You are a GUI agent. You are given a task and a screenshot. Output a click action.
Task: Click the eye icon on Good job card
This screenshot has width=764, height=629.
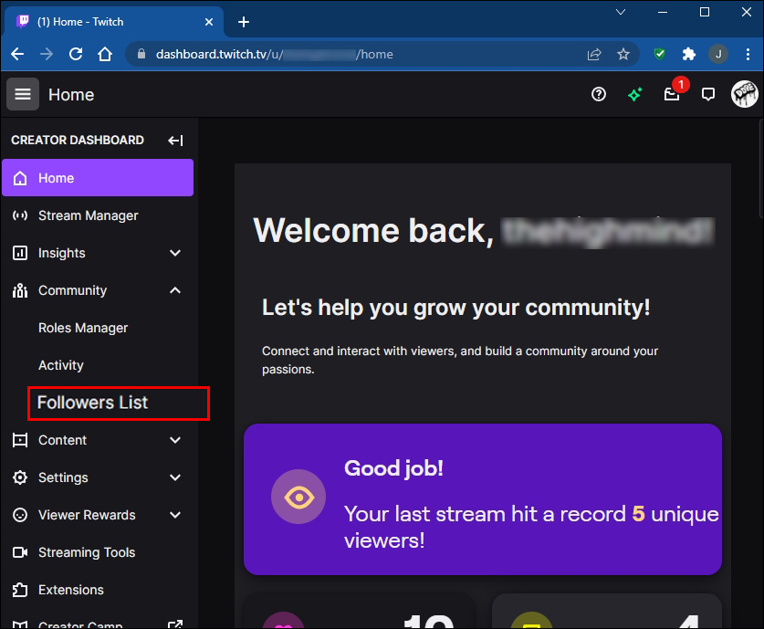pos(298,497)
